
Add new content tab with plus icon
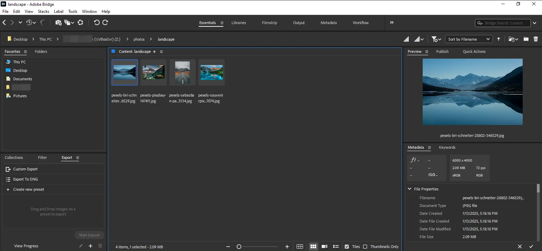pos(154,52)
